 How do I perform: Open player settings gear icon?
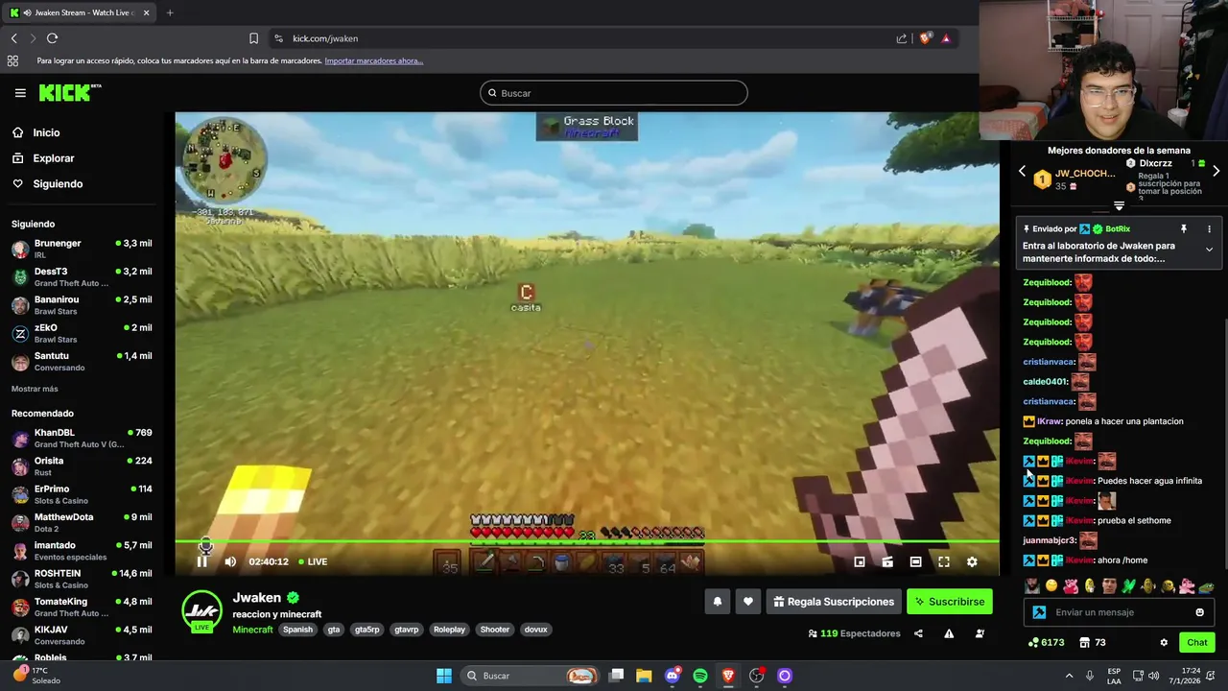[972, 561]
